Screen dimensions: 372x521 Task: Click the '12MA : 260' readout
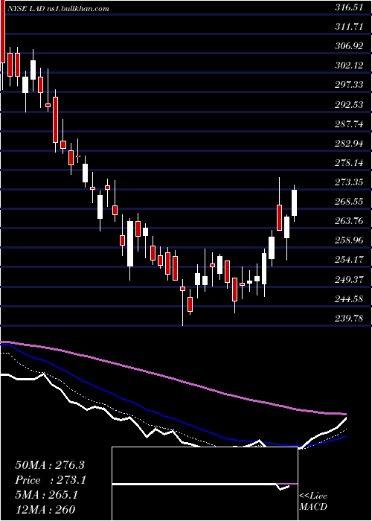click(45, 510)
